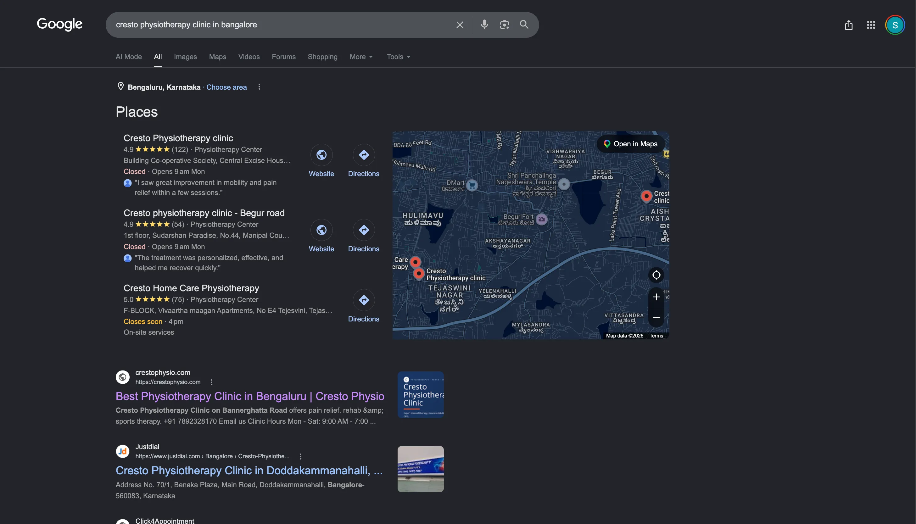Viewport: 916px width, 524px height.
Task: Click the Begur Fort camera marker on map
Action: pyautogui.click(x=542, y=219)
